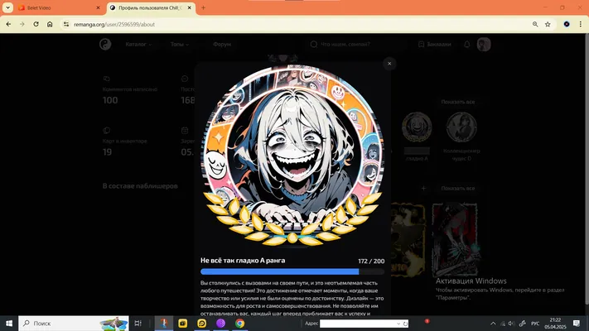Click the Remanga yin-yang logo
Screen dimensions: 589x331
(105, 45)
